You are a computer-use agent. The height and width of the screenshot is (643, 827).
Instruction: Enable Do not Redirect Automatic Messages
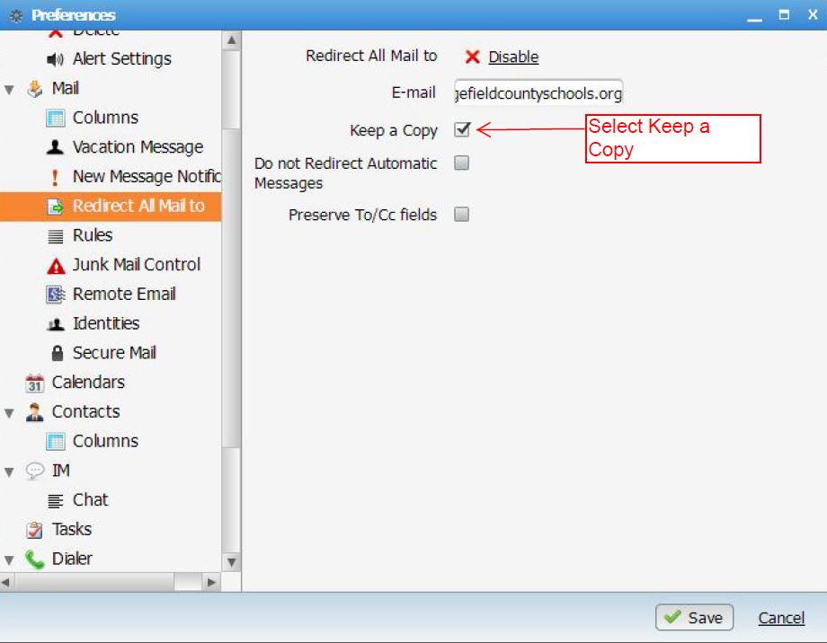[x=461, y=163]
